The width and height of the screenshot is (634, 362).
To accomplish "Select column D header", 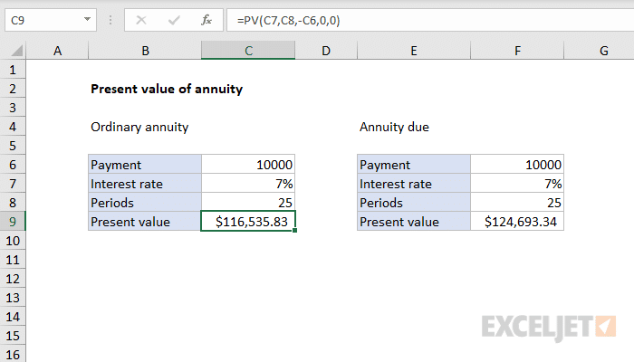I will pyautogui.click(x=326, y=51).
